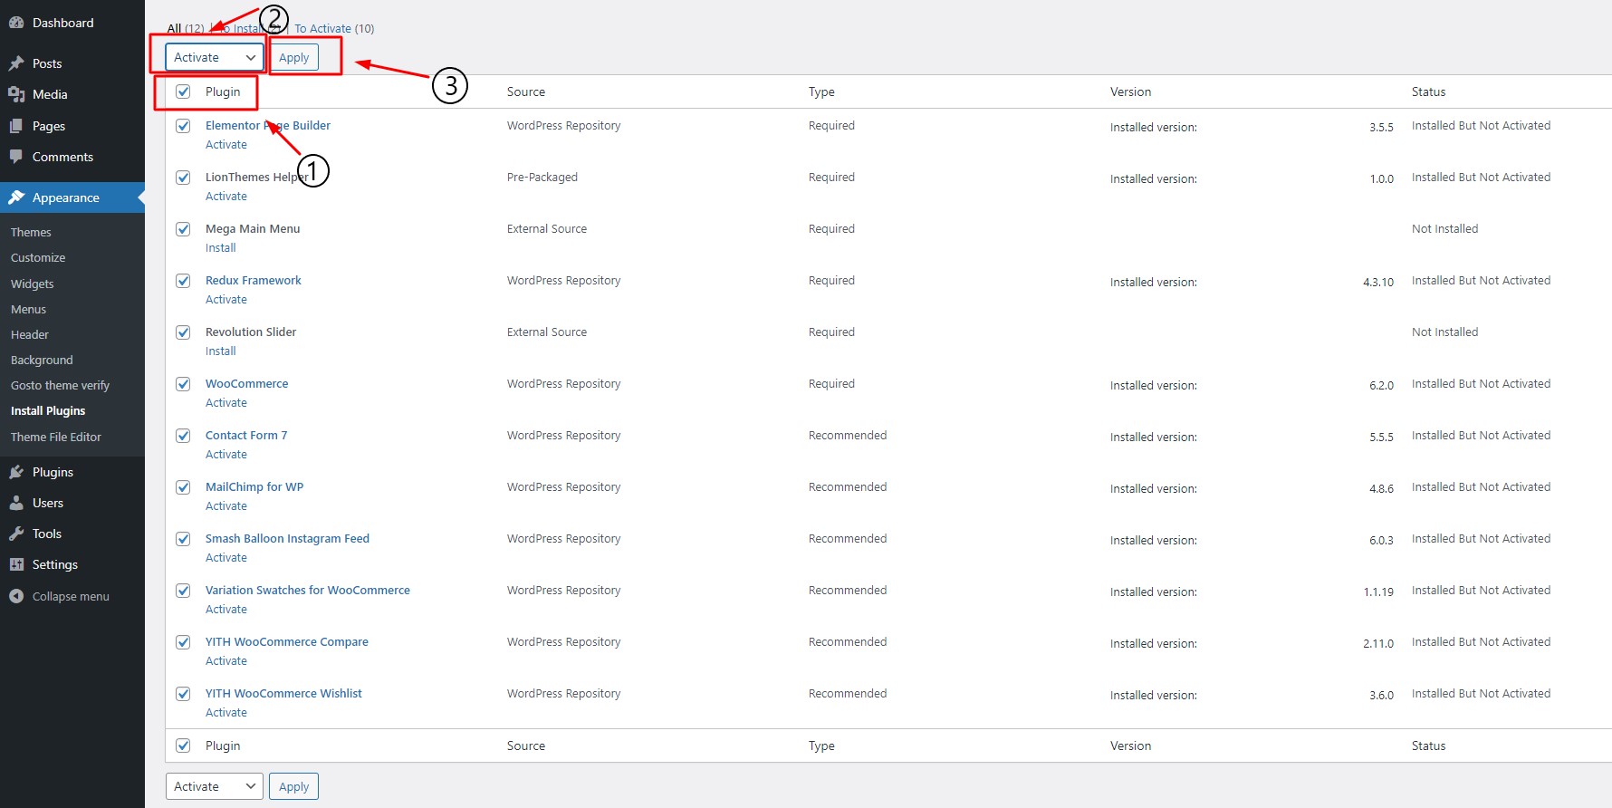
Task: Click the Dashboard gauge icon
Action: (x=16, y=23)
